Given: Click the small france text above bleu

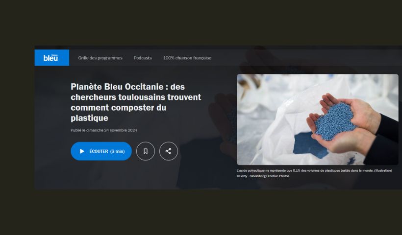Looking at the screenshot, I should coord(54,55).
